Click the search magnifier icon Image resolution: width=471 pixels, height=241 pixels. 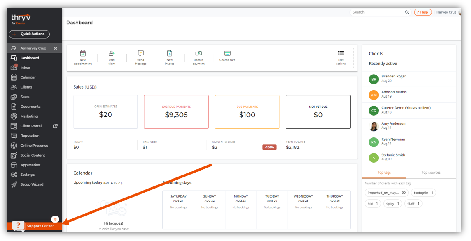(407, 12)
